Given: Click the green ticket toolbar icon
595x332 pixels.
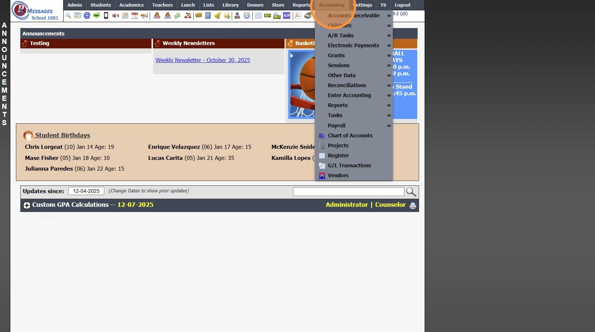Looking at the screenshot, I should tap(177, 16).
